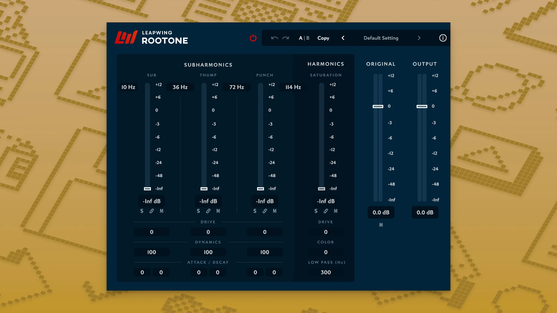
Task: Click the Saturation -Inf dB gain value
Action: (x=326, y=201)
